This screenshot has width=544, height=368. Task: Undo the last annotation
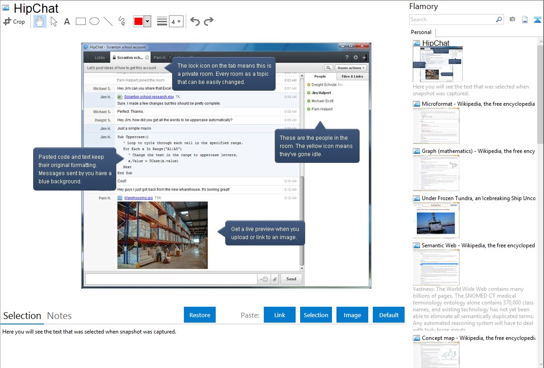tap(195, 21)
